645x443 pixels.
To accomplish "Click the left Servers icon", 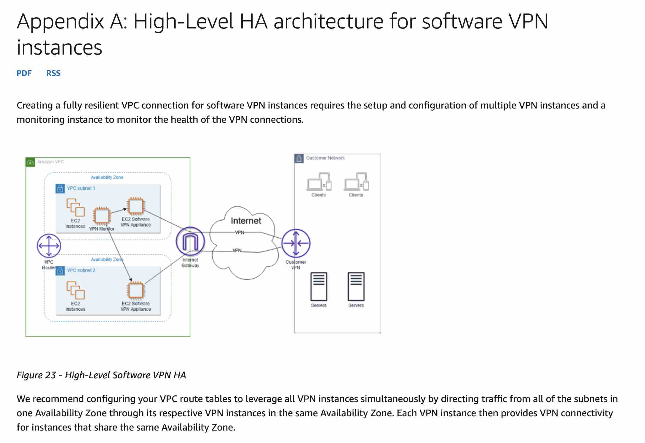I will point(319,286).
